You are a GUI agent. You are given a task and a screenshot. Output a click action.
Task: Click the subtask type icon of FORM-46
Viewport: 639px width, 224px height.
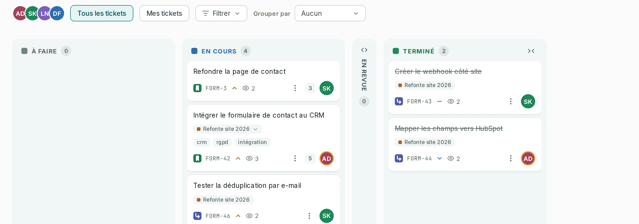click(197, 216)
